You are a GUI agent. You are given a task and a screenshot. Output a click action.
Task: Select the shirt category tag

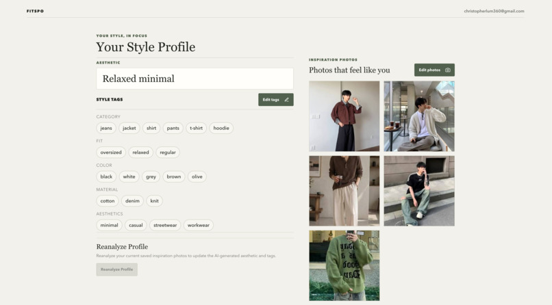(x=151, y=129)
